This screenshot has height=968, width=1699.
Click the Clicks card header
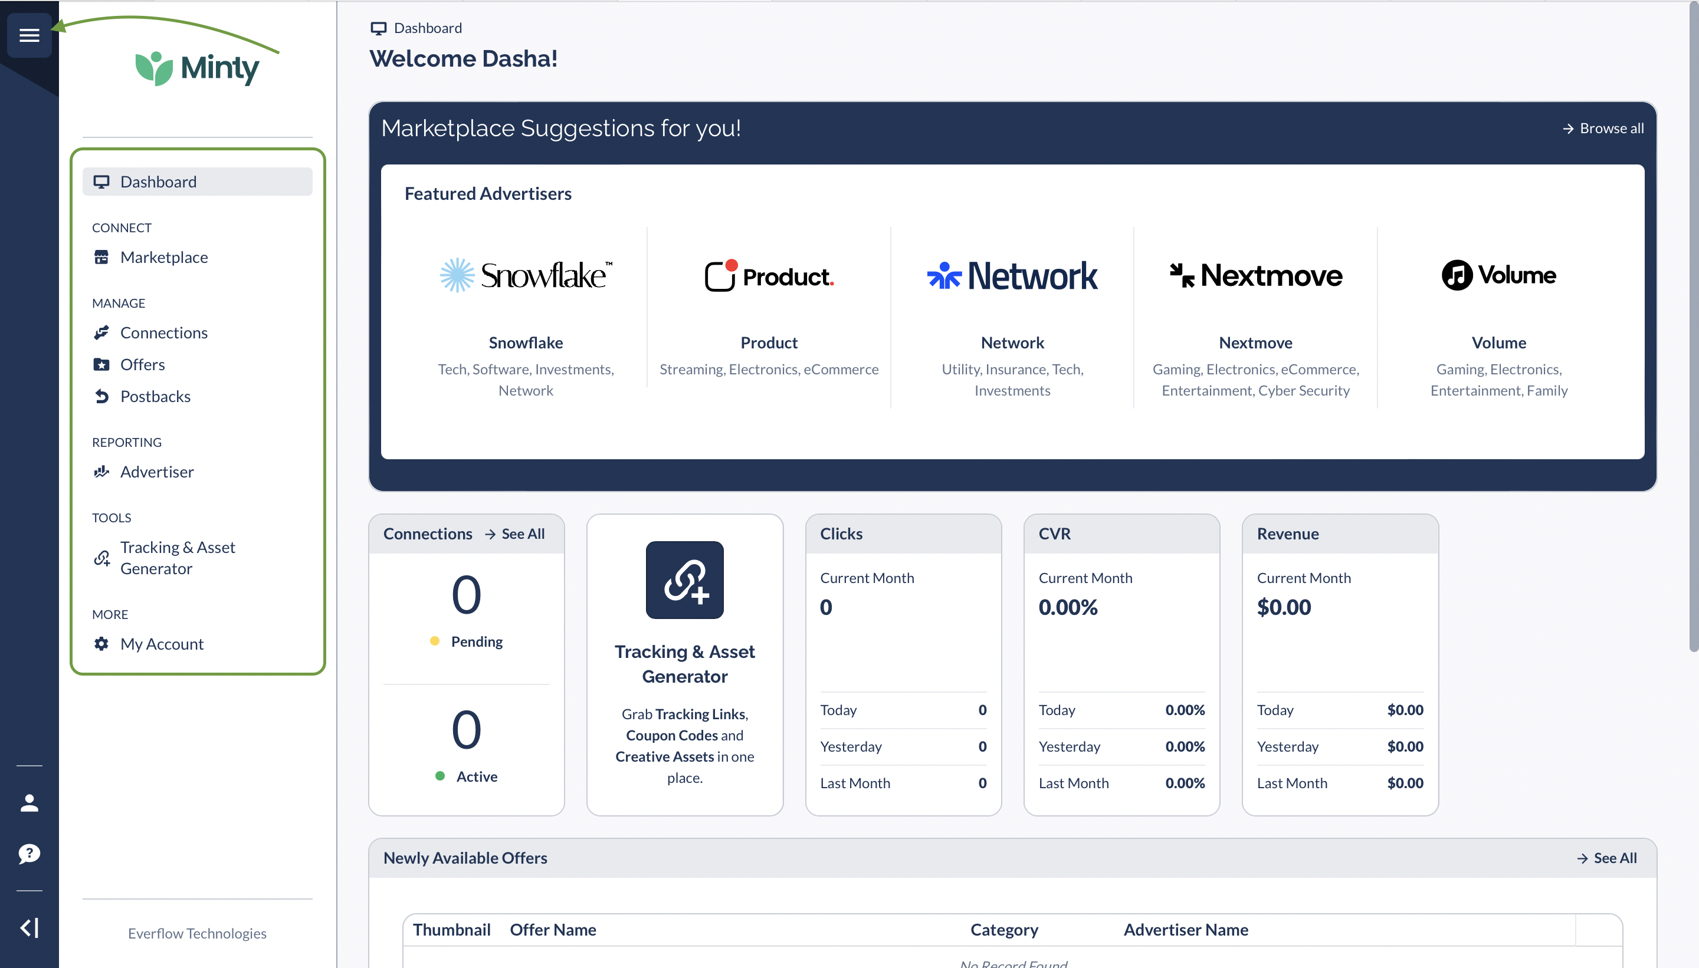(x=903, y=534)
